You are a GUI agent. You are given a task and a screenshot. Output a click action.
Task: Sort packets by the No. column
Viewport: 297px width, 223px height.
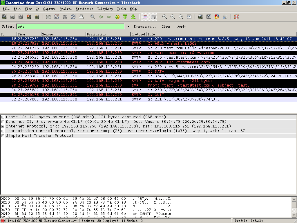[8, 34]
